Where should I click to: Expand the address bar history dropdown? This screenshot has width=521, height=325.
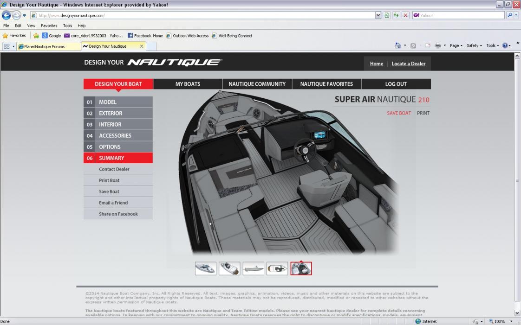click(x=378, y=15)
